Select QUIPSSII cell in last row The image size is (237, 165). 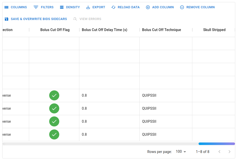149,134
